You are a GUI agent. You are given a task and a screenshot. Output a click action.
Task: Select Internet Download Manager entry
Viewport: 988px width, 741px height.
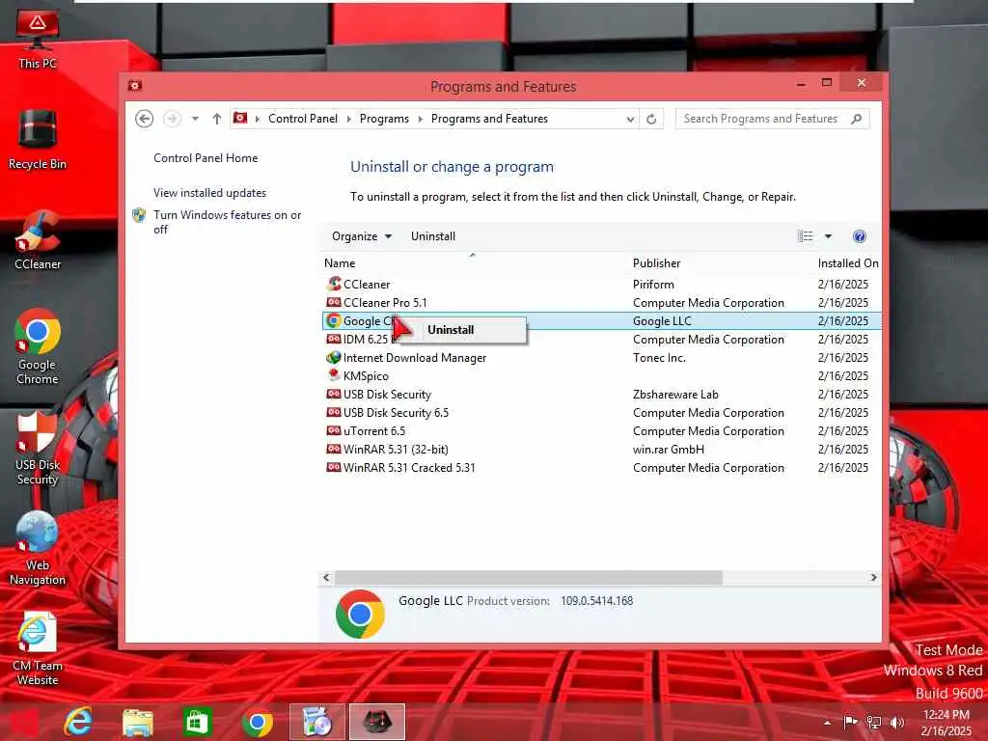[x=601, y=357]
